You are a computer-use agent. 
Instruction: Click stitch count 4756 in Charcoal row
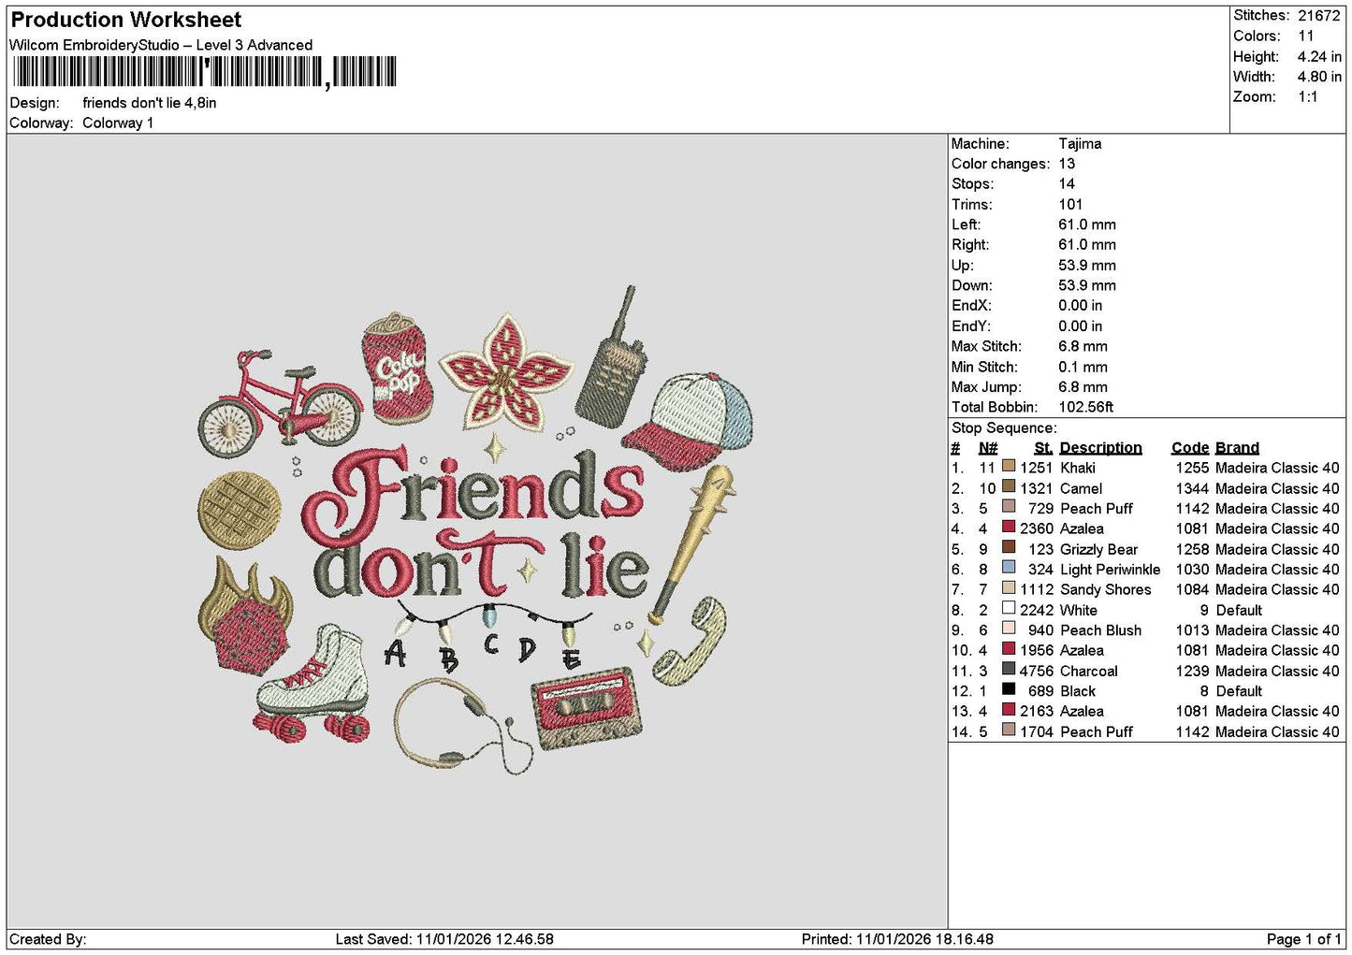1037,671
